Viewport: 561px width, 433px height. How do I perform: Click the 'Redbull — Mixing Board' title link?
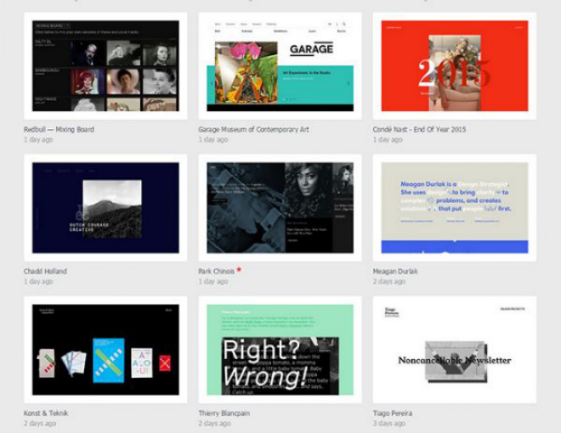point(59,130)
